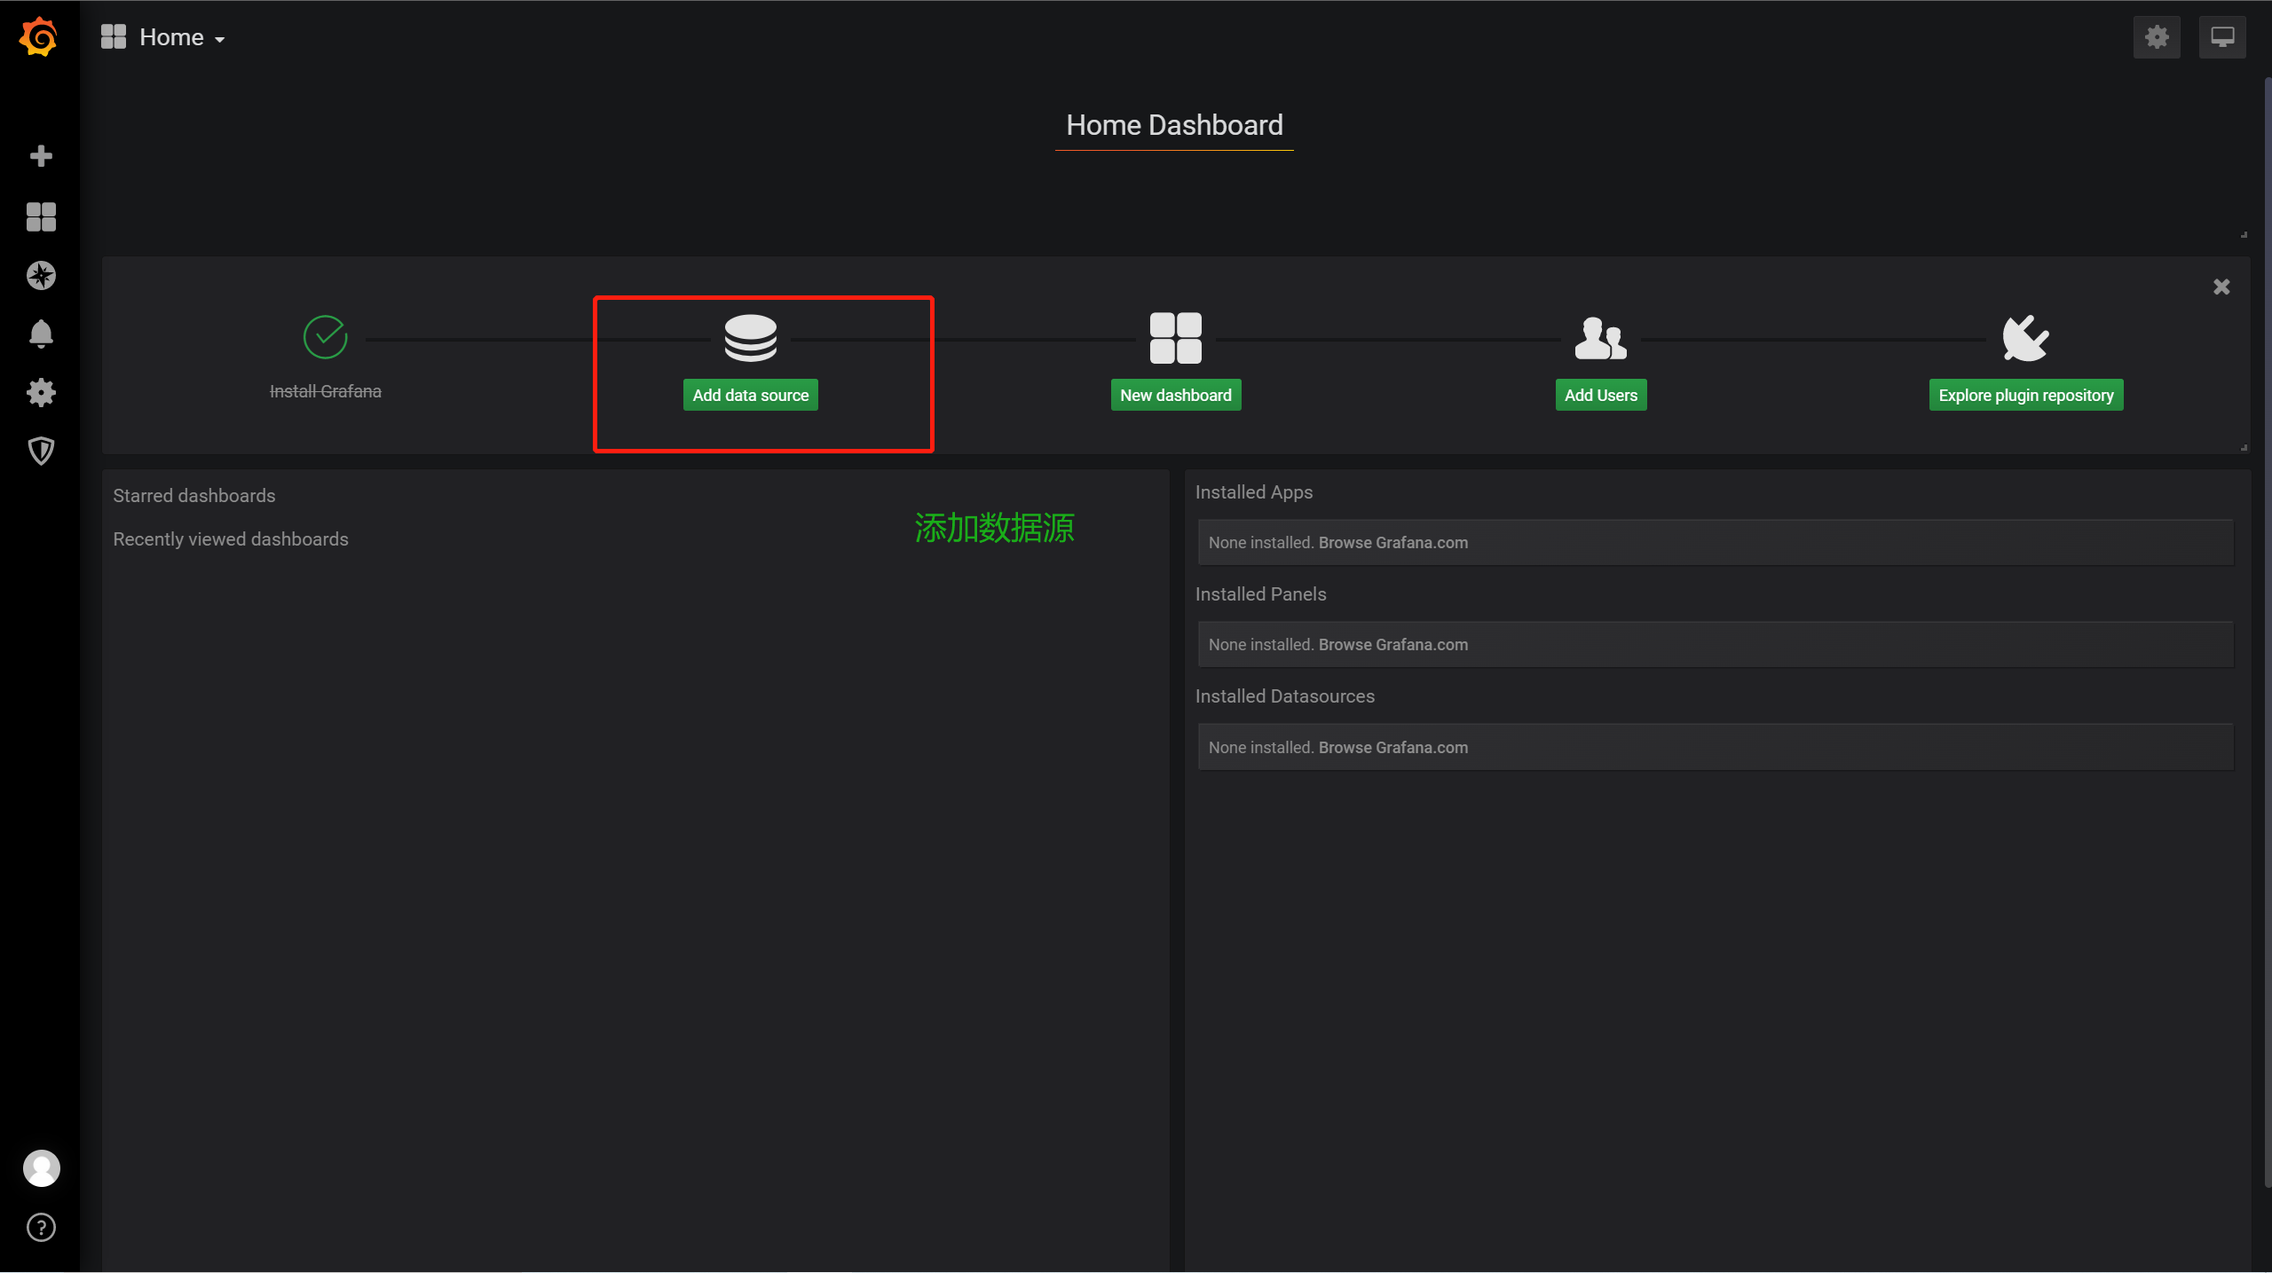Open the Alerting bell icon
The width and height of the screenshot is (2272, 1273).
coord(41,334)
